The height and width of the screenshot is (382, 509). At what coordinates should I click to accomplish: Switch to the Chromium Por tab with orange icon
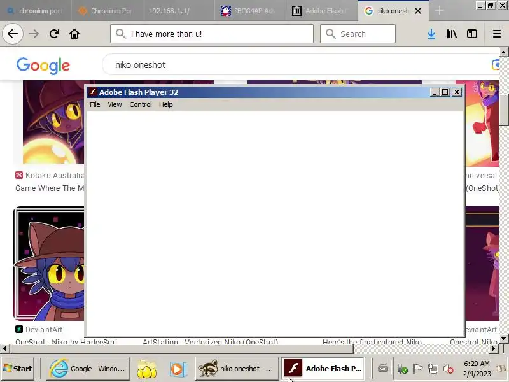[107, 11]
